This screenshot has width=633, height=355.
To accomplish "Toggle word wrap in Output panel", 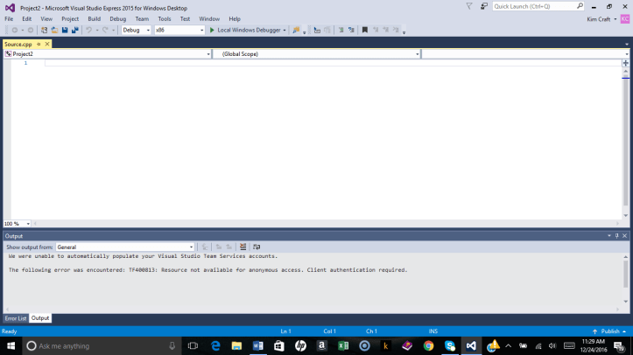I will [x=257, y=247].
